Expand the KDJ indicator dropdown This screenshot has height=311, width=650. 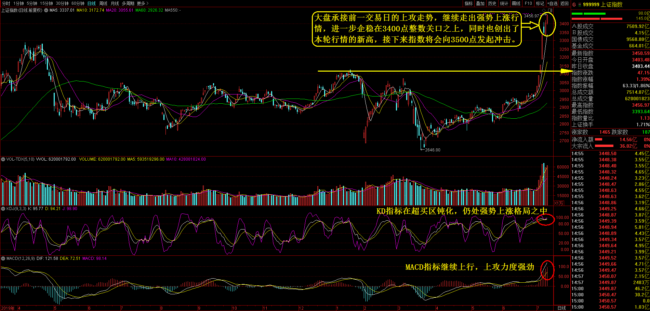click(x=3, y=209)
